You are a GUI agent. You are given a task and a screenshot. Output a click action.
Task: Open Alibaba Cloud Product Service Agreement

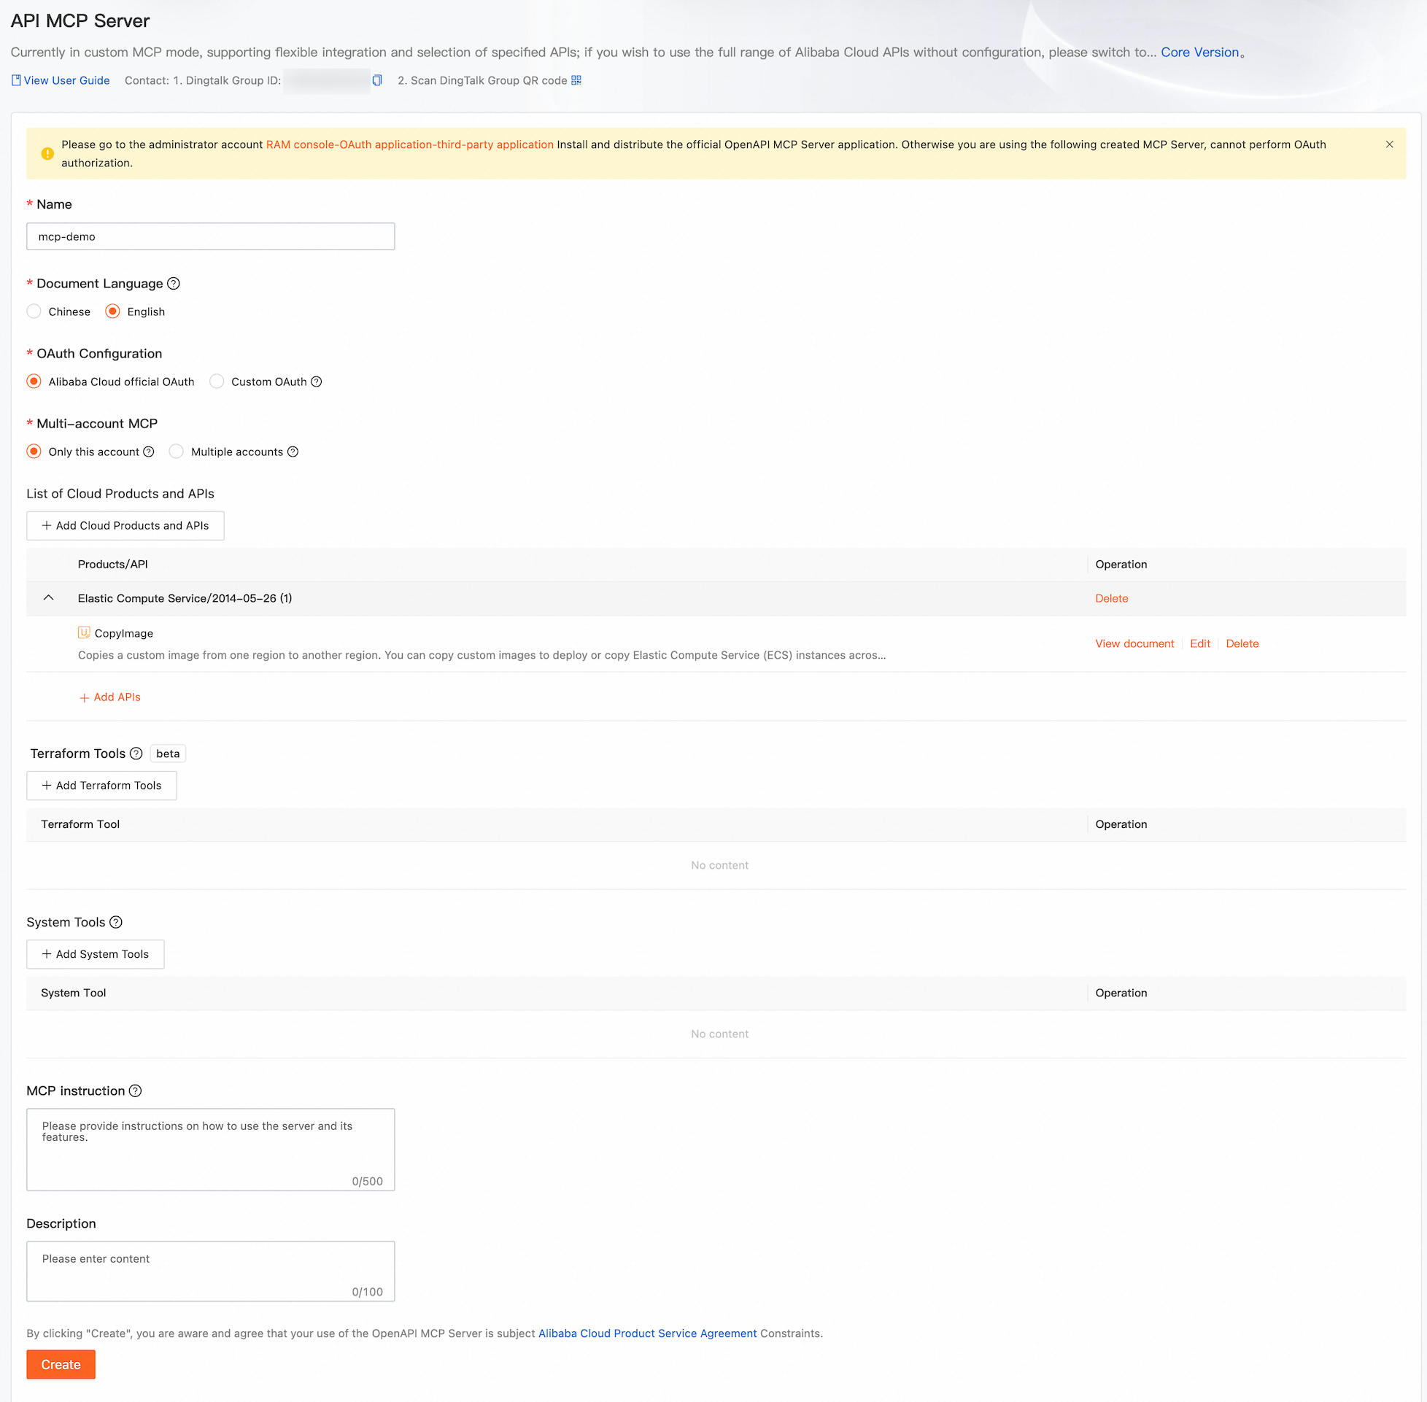pyautogui.click(x=647, y=1333)
